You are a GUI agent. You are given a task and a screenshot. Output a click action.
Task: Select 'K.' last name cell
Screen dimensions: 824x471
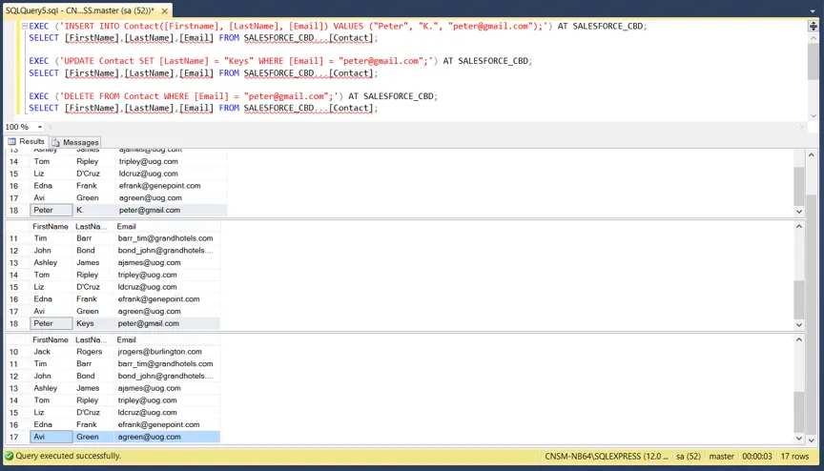click(x=93, y=210)
